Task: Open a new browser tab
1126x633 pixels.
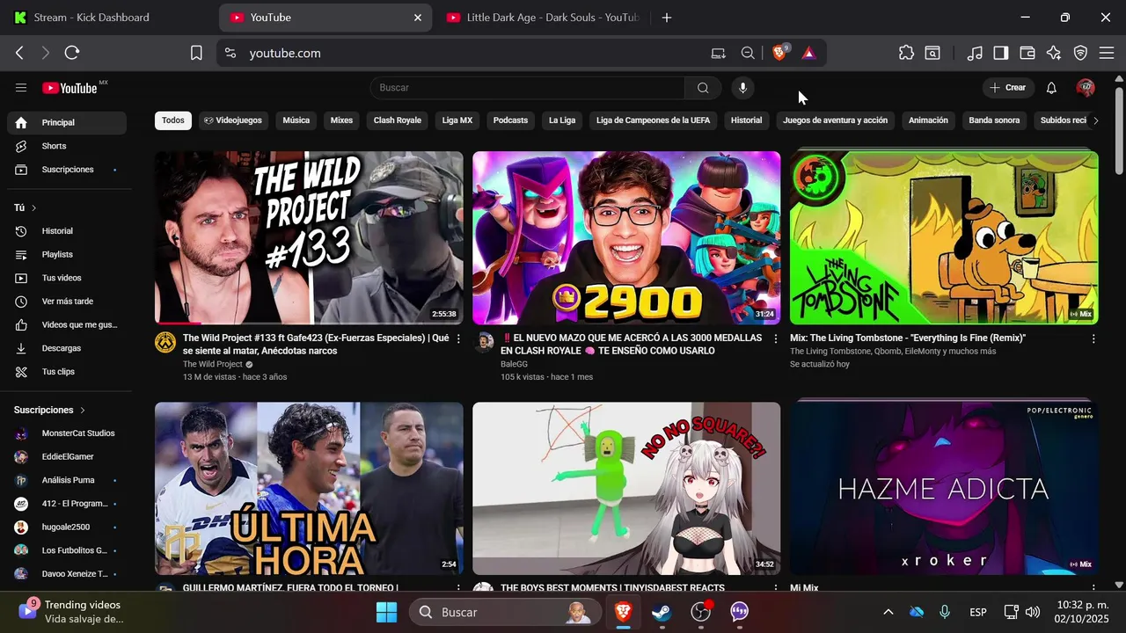Action: pos(667,18)
